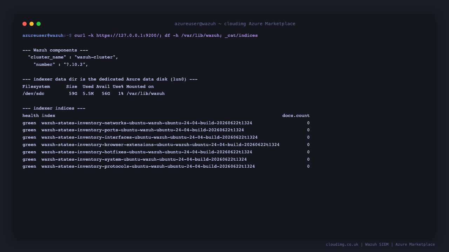Click the curl command URL https://127.0.0.1:9200/

pos(129,36)
